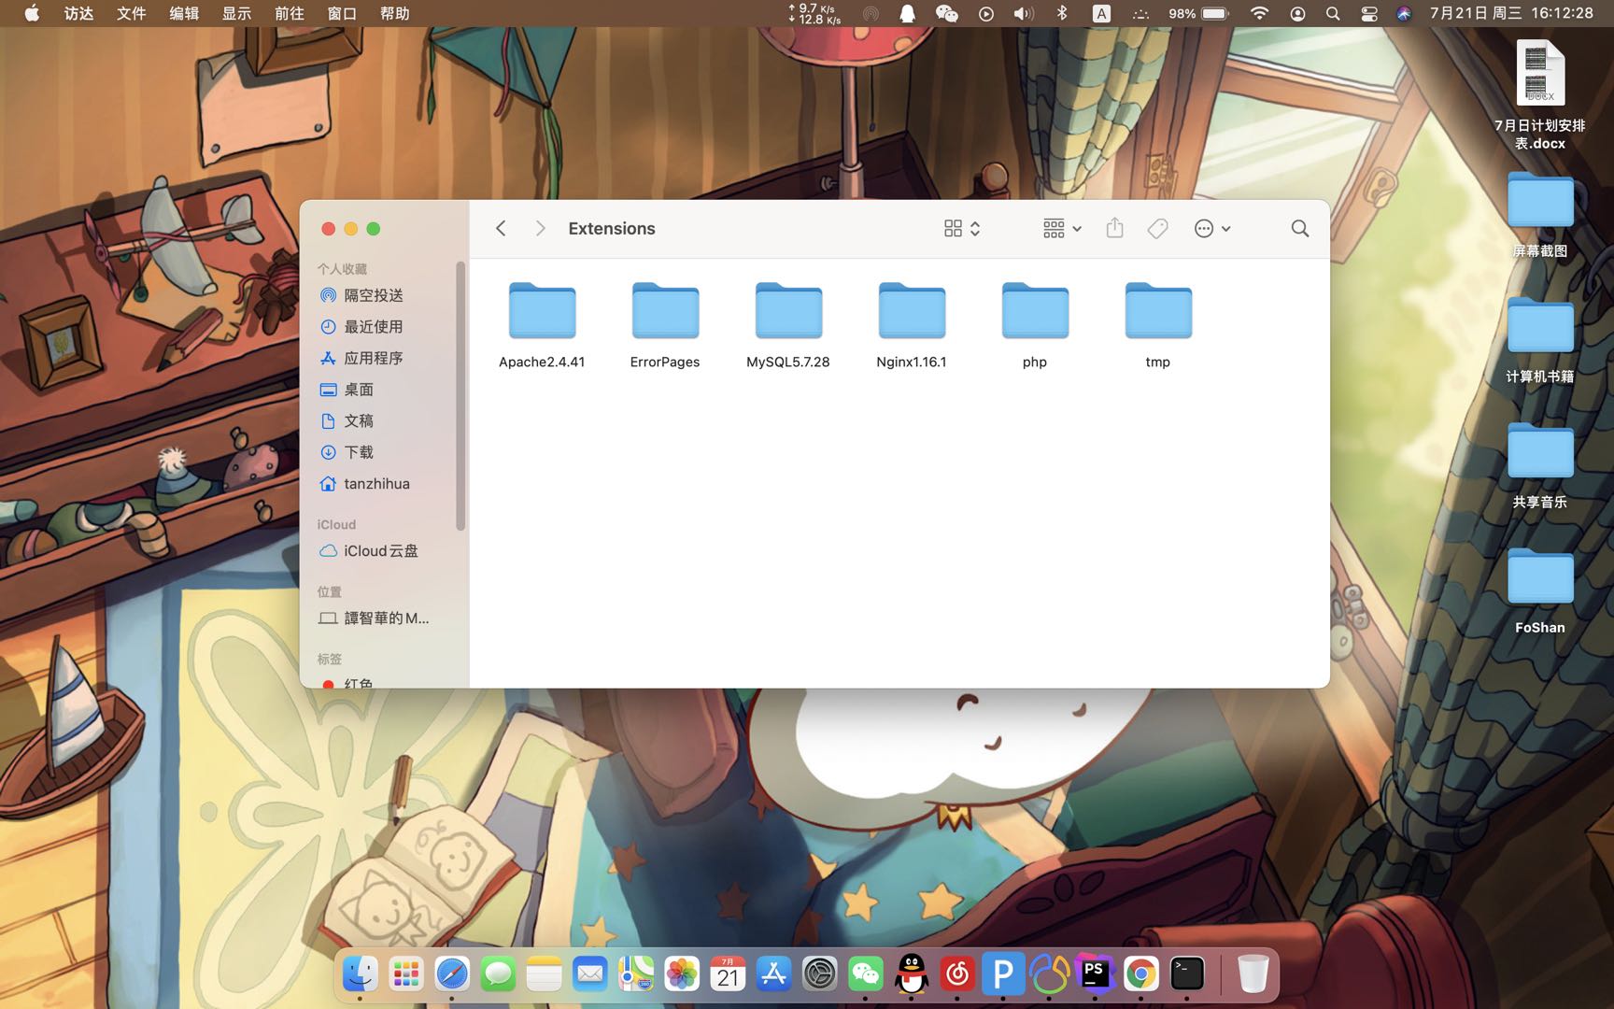Viewport: 1614px width, 1009px height.
Task: Click the Finder sidebar scrollbar
Action: click(460, 397)
